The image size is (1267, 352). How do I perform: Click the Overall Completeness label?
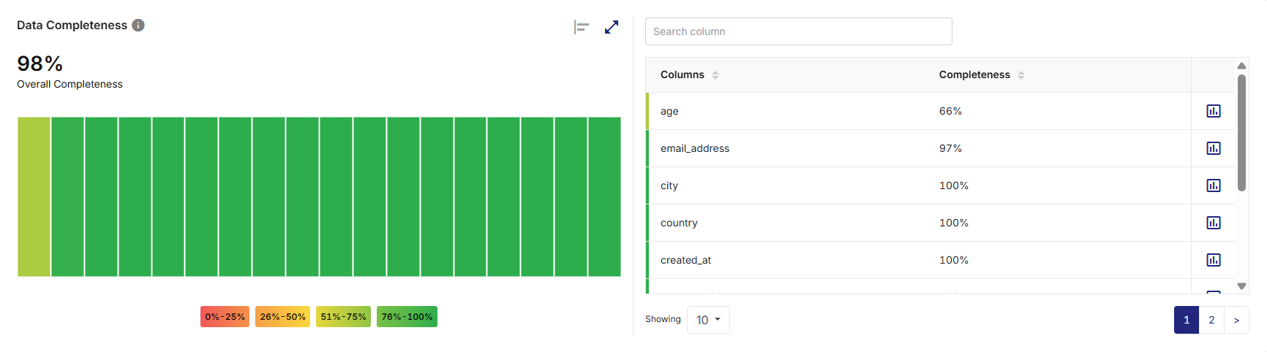pos(69,84)
